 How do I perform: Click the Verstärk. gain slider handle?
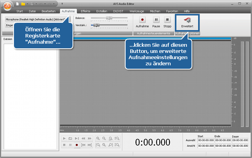click(97, 25)
